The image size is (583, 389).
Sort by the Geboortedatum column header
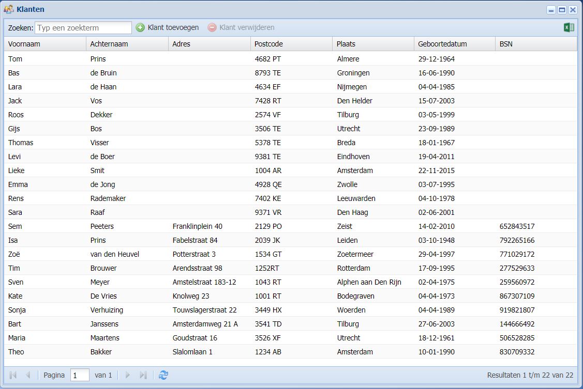tap(454, 44)
